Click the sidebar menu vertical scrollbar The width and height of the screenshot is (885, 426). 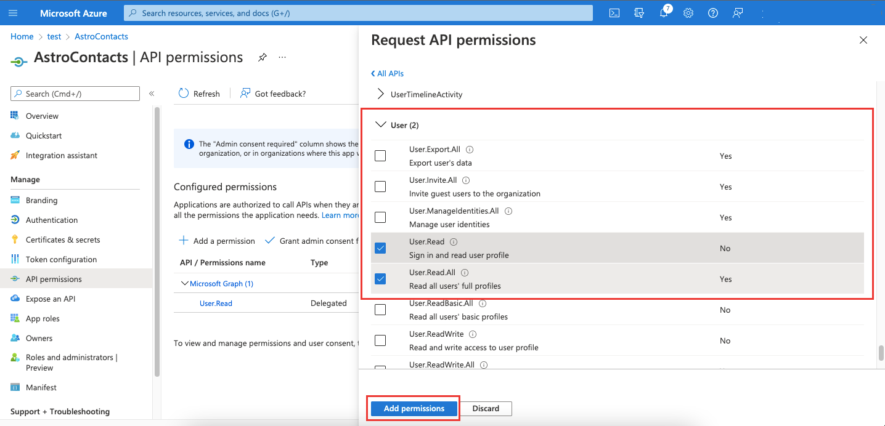click(157, 241)
